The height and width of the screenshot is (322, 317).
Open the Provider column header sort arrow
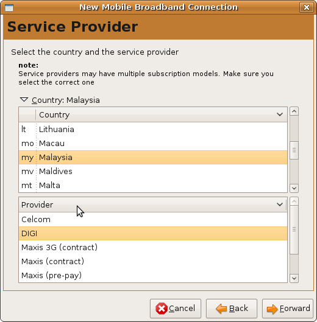(x=280, y=205)
